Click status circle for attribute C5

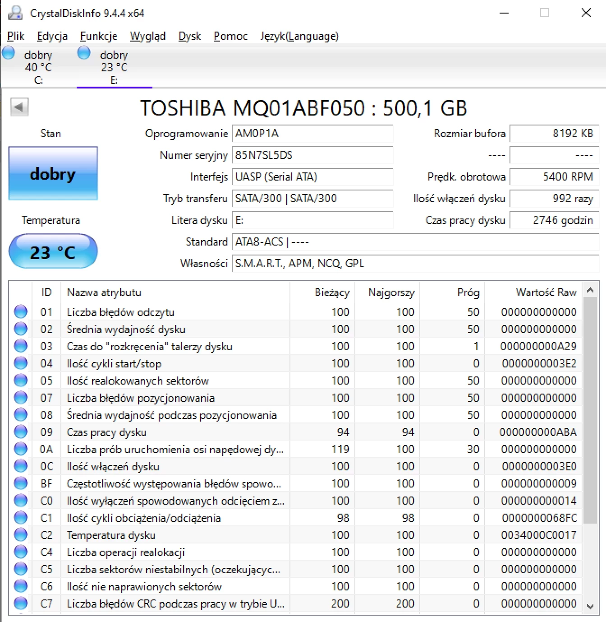click(21, 569)
